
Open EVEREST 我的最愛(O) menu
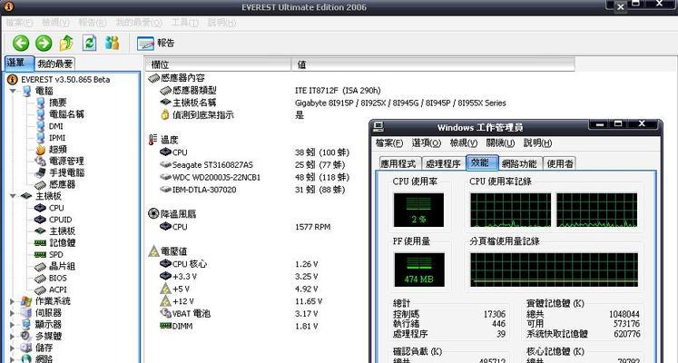pyautogui.click(x=139, y=23)
